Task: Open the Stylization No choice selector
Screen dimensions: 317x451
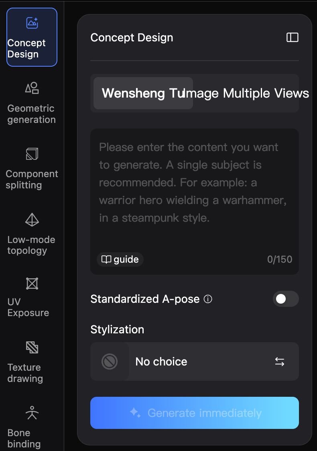Action: [194, 361]
